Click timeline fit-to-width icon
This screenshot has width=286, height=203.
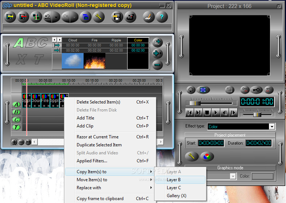pos(28,142)
